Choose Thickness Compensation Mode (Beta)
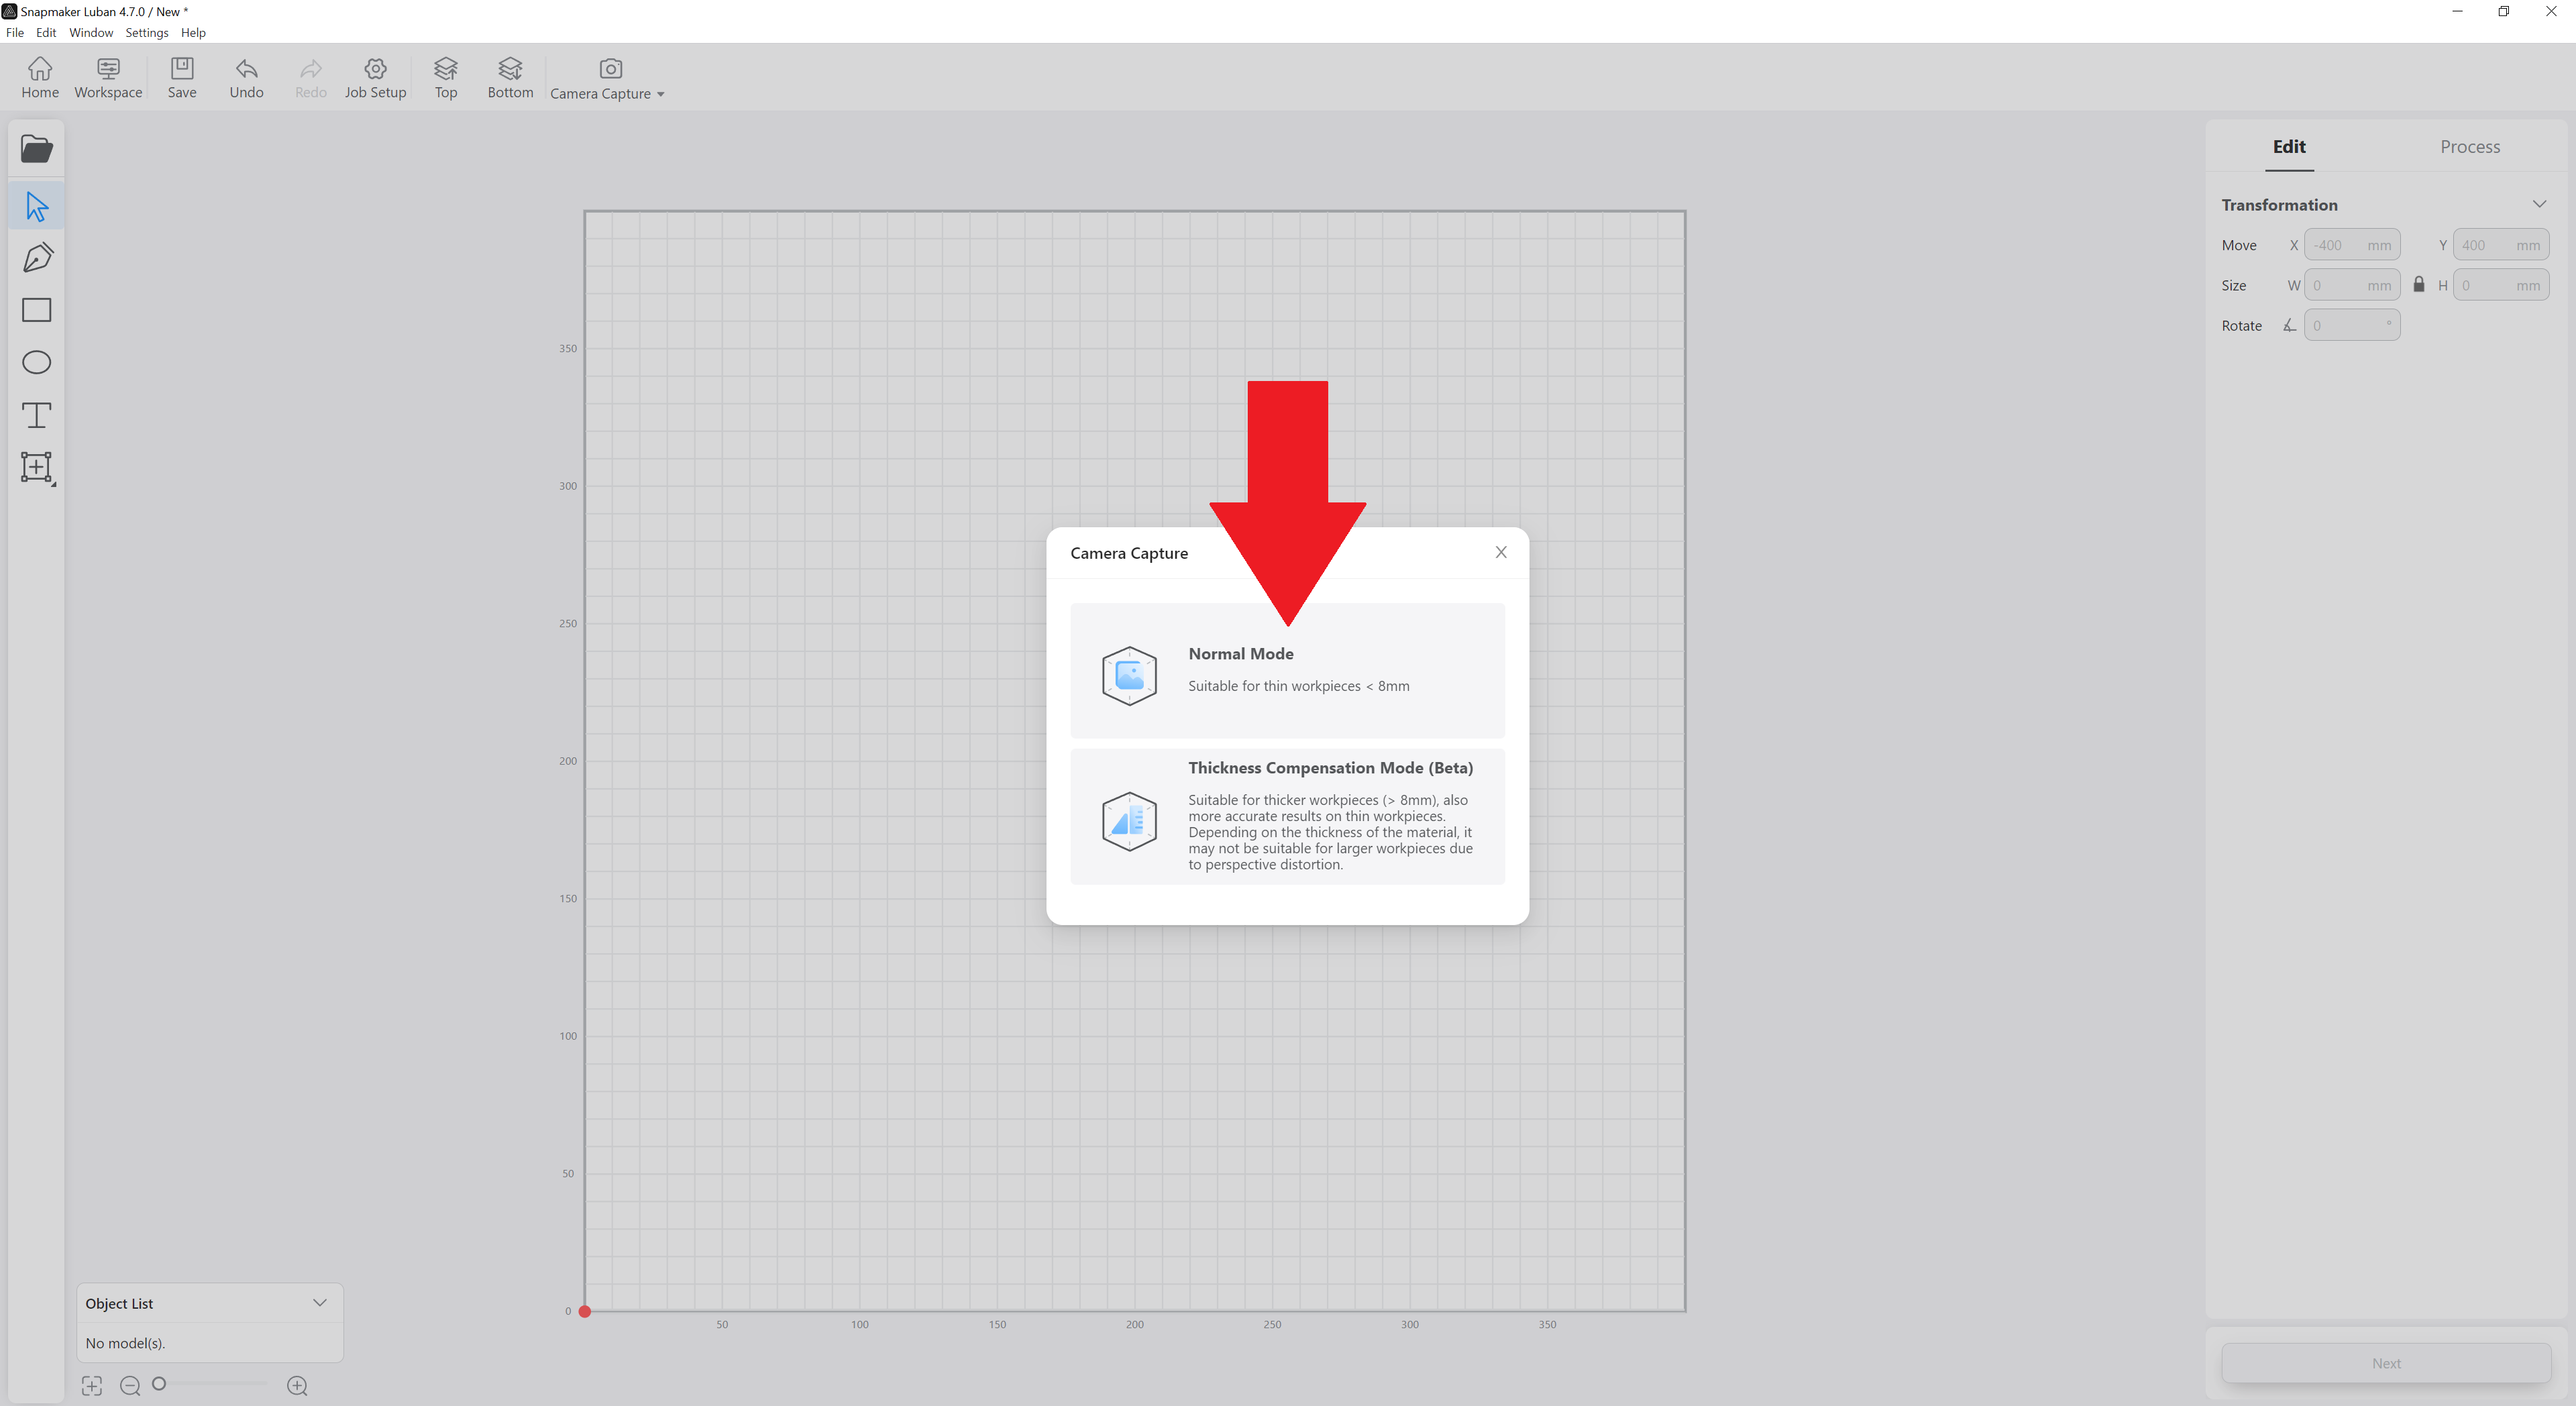This screenshot has height=1406, width=2576. click(x=1287, y=816)
